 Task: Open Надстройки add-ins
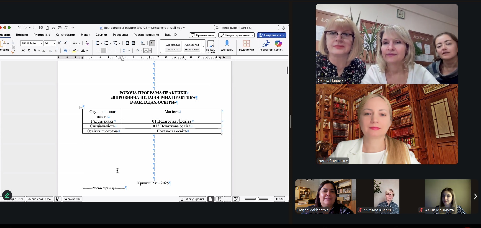click(246, 44)
